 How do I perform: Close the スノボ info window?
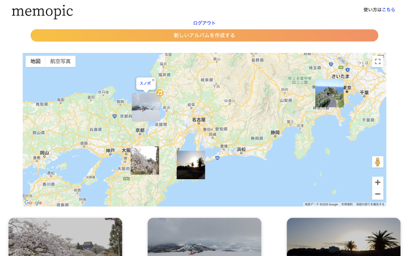(153, 80)
